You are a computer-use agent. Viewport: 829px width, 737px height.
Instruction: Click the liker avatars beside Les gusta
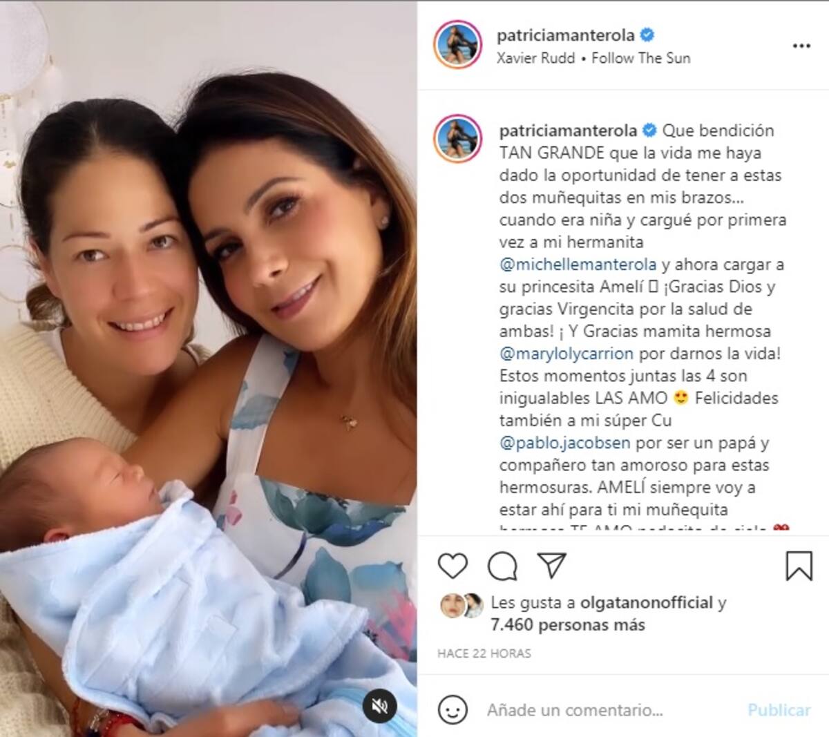tap(462, 605)
